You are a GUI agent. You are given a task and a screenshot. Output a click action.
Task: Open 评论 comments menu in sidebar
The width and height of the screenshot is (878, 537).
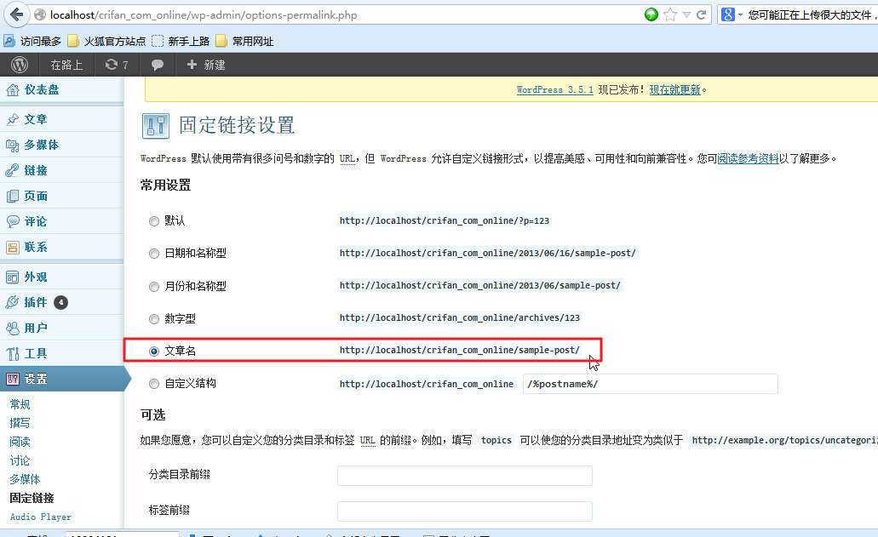(61, 221)
